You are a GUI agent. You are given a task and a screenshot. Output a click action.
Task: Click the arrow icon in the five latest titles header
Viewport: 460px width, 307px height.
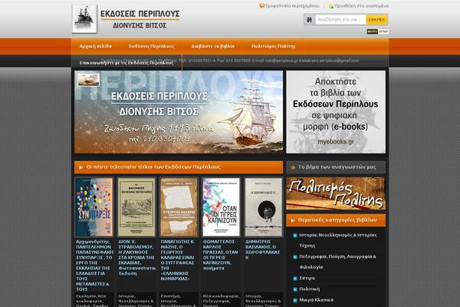click(81, 167)
